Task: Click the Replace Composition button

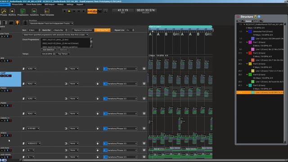Action: pyautogui.click(x=83, y=30)
